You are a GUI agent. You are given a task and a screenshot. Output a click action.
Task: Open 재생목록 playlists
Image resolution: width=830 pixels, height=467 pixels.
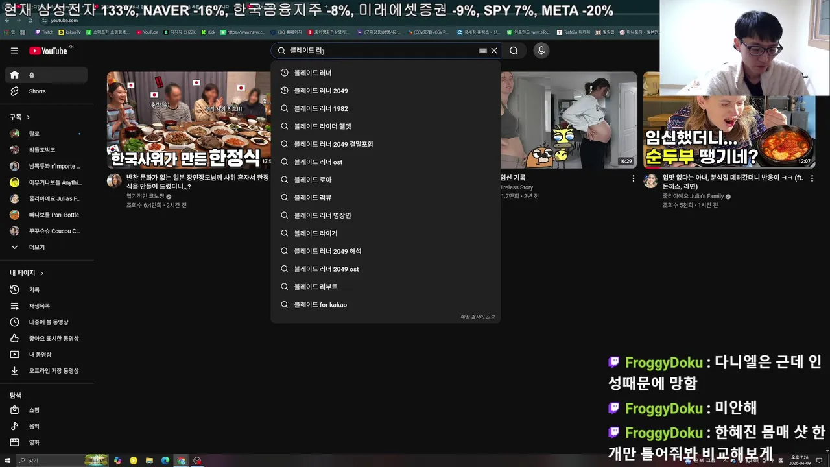(45, 306)
